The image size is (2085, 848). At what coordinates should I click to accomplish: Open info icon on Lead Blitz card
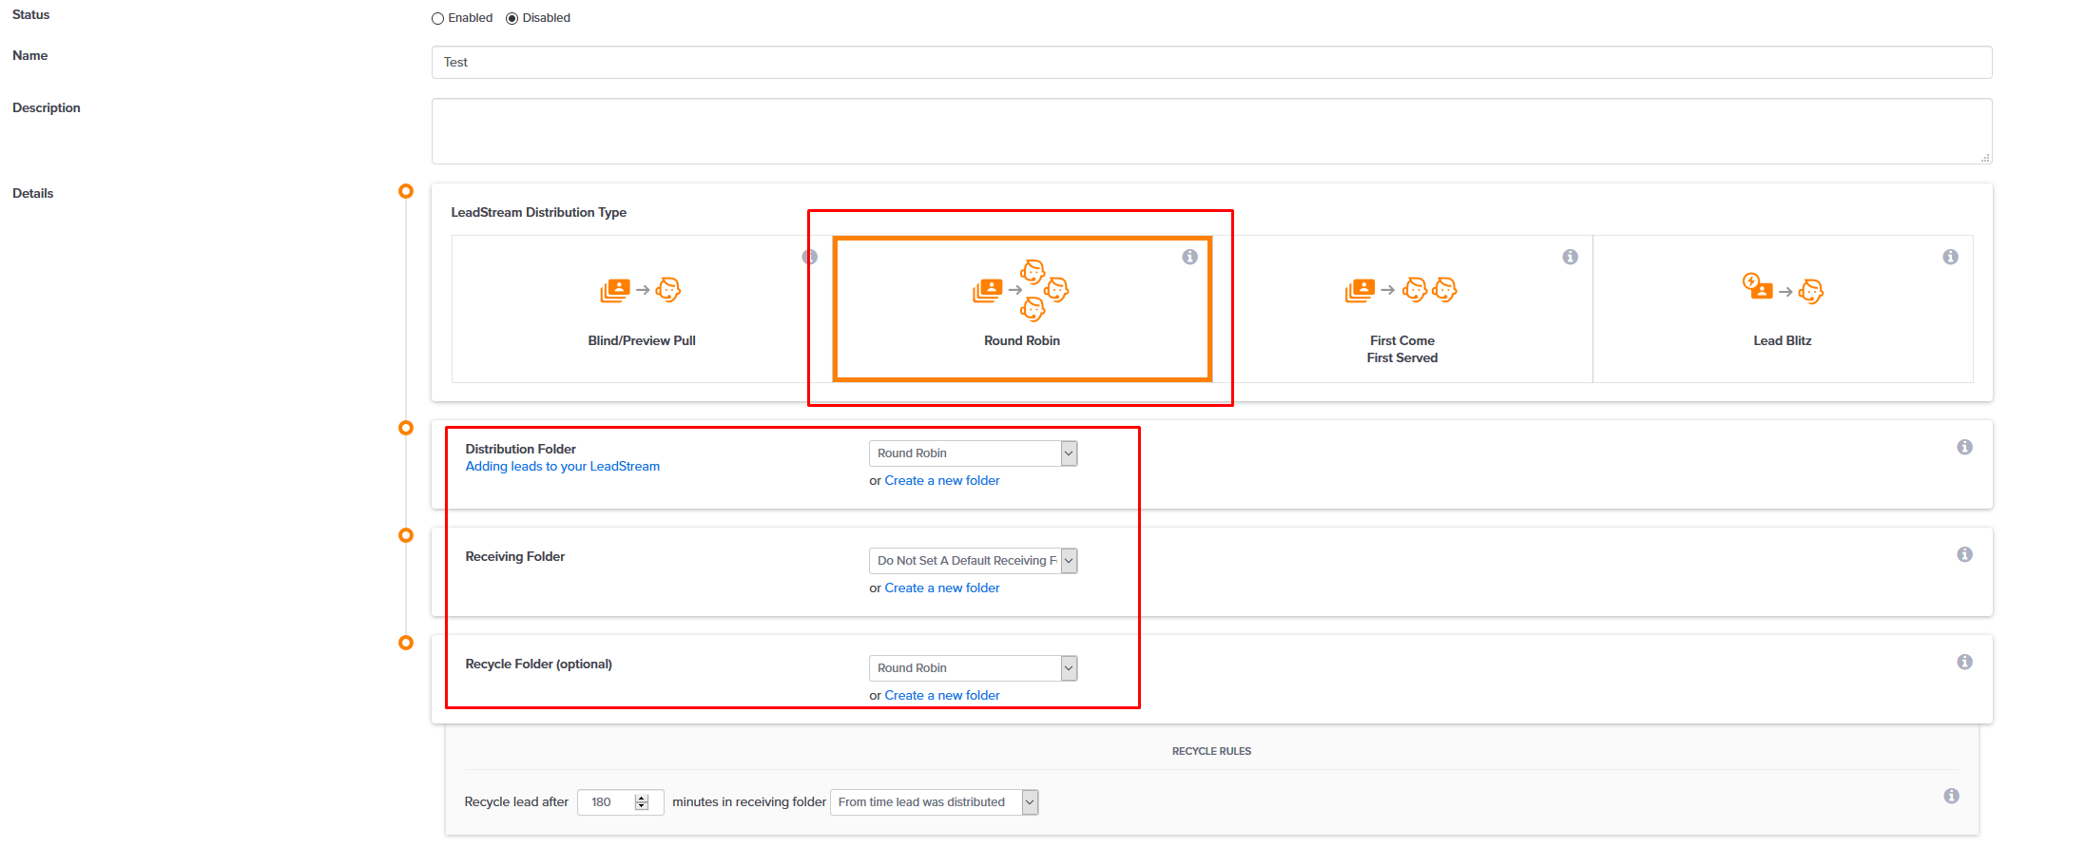click(1950, 257)
